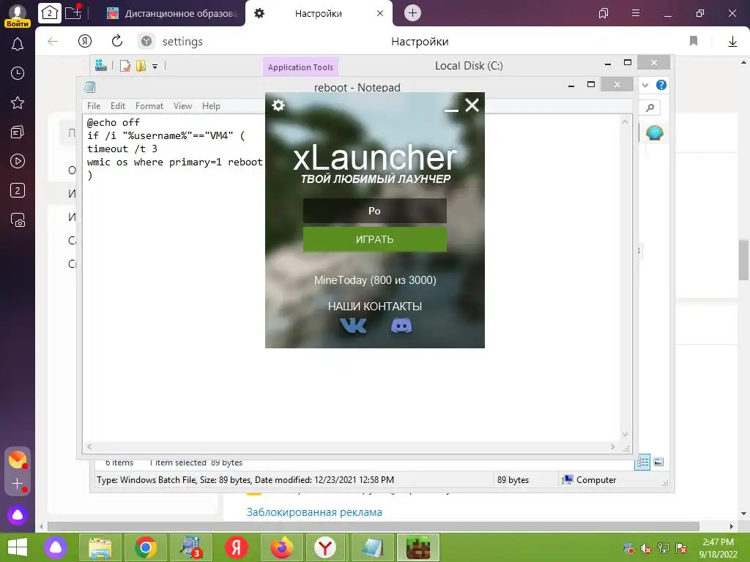This screenshot has width=750, height=562.
Task: Switch Explorer to large icons view
Action: pos(658,462)
